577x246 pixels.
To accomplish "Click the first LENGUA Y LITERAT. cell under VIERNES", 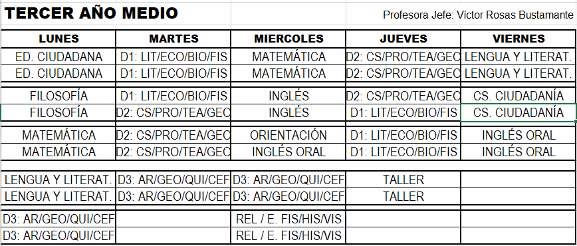I will (519, 57).
